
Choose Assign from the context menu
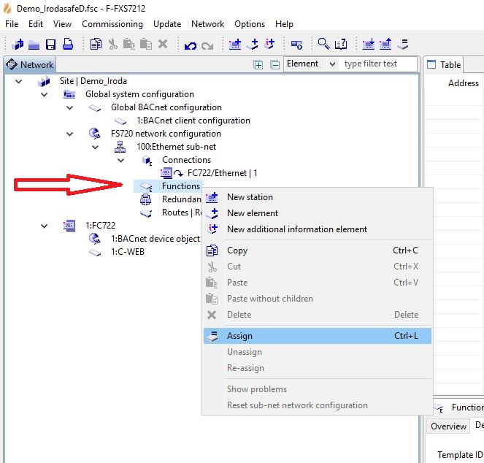pos(239,336)
